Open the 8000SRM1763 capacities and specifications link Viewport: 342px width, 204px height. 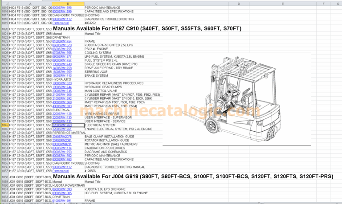click(62, 160)
